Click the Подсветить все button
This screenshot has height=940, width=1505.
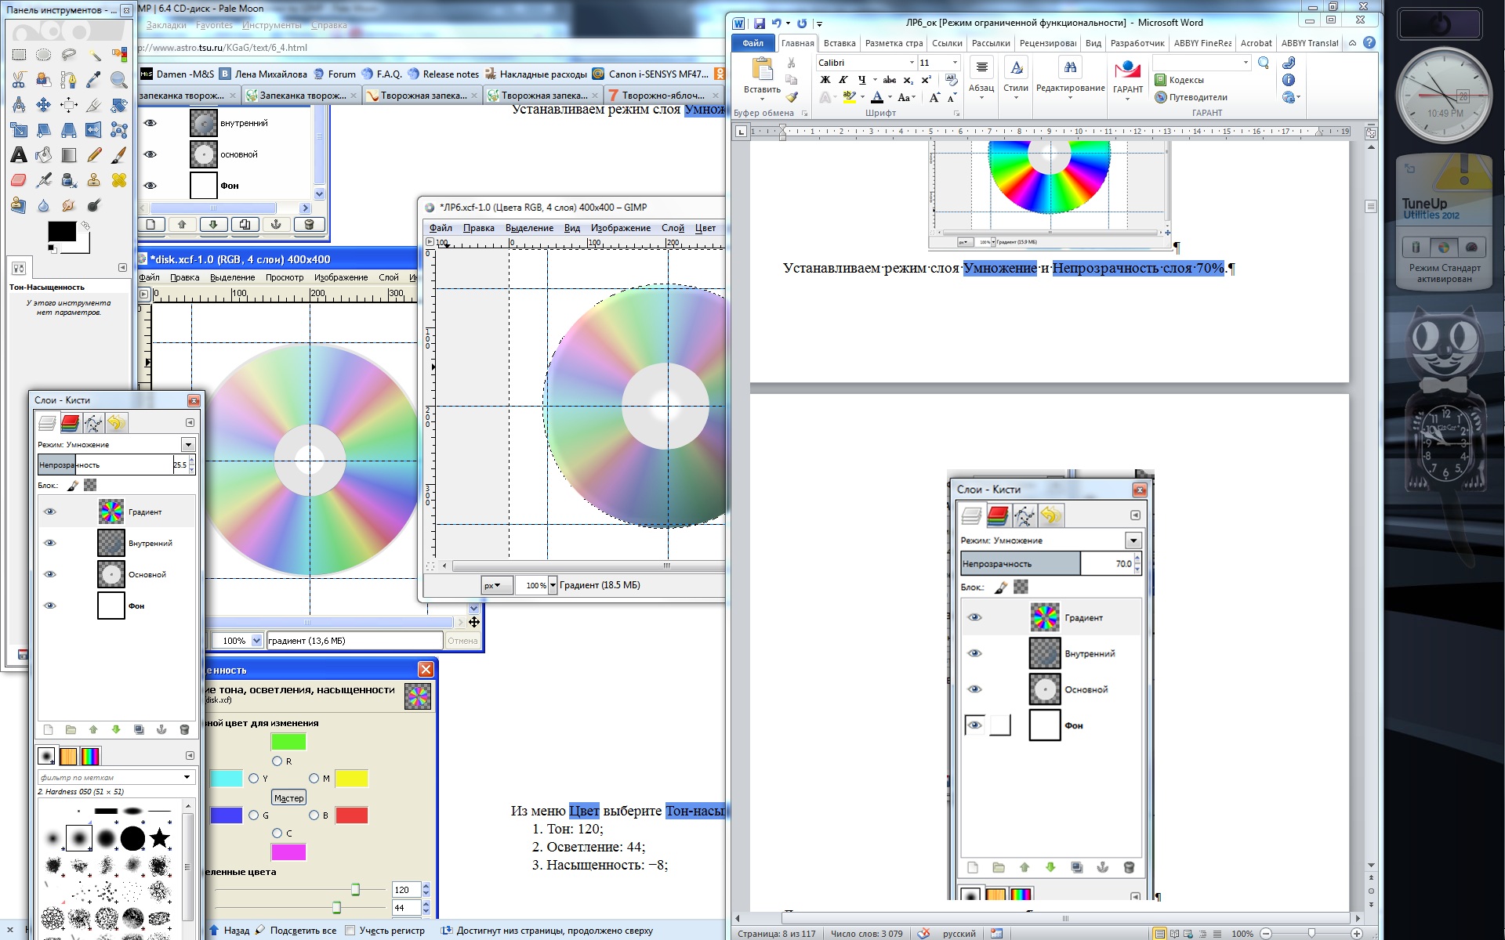[x=296, y=931]
